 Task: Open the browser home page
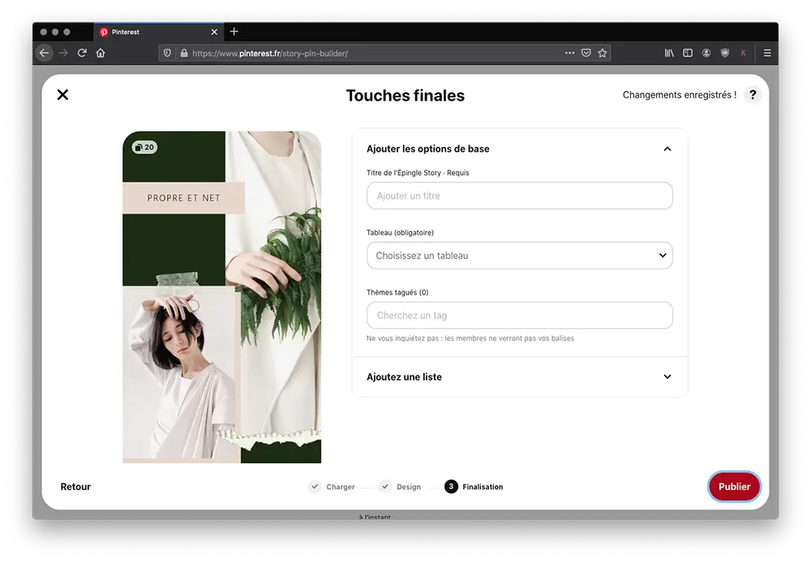(x=101, y=53)
